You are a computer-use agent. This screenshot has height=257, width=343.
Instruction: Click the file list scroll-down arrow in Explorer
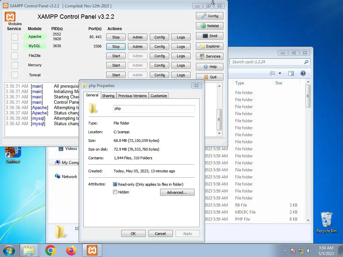point(308,220)
